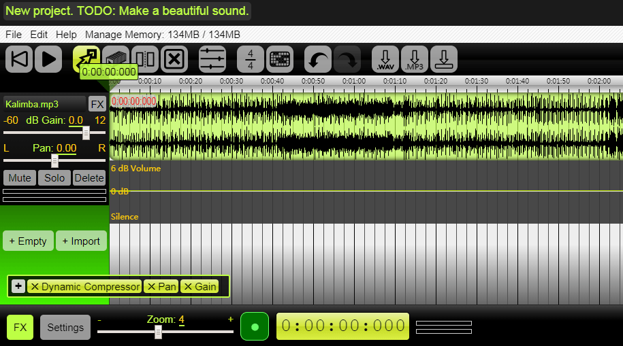Click the dB Gain slider handle
623x346 pixels.
click(x=86, y=133)
